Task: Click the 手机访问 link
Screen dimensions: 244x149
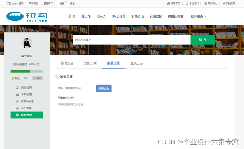Action: (194, 4)
